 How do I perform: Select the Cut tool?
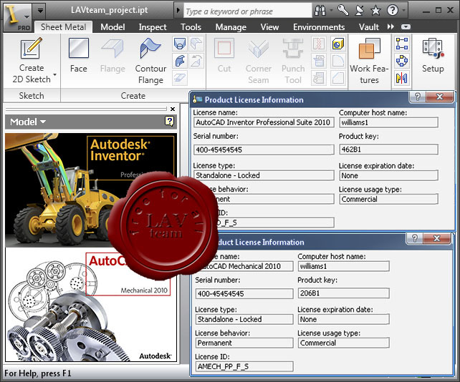pos(224,56)
